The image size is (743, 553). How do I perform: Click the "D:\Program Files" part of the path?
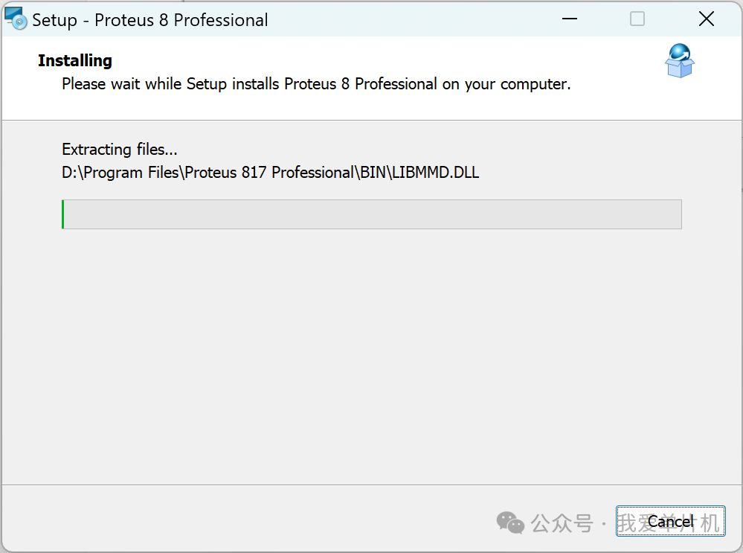coord(121,173)
